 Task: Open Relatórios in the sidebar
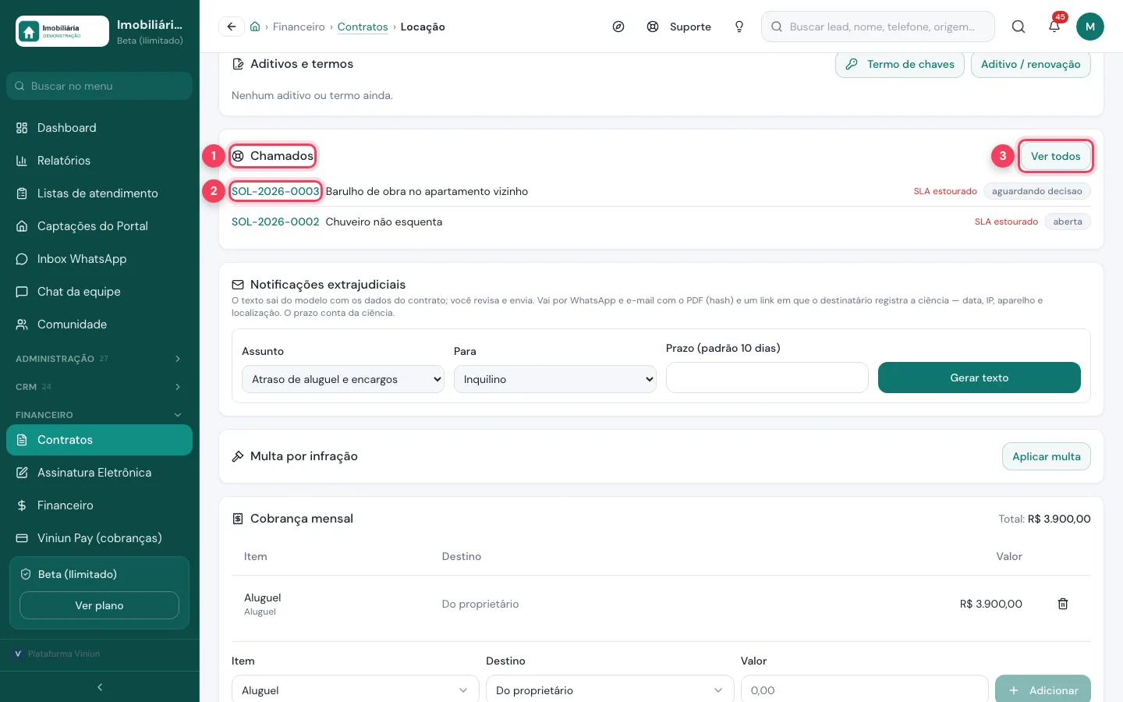[x=99, y=161]
